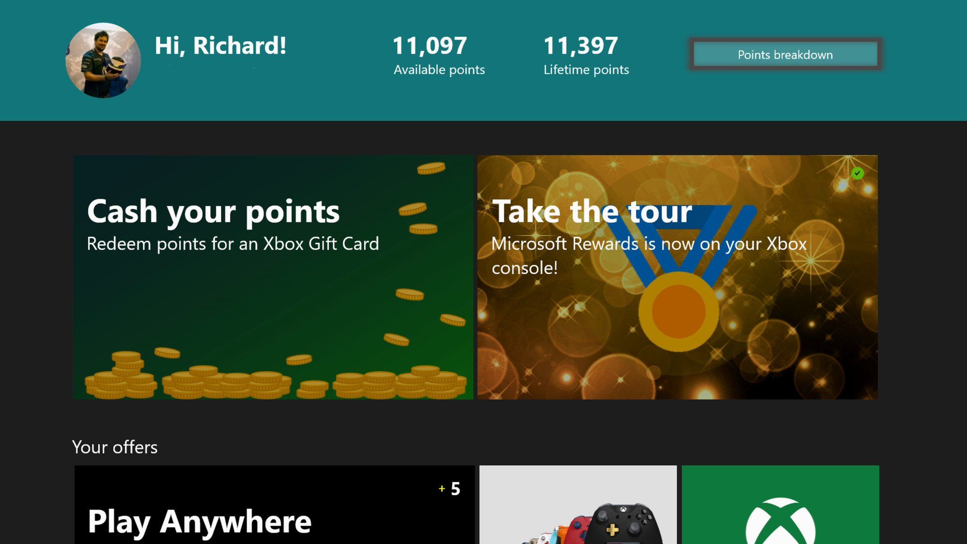Open the Points breakdown button
Viewport: 967px width, 544px height.
(x=785, y=54)
